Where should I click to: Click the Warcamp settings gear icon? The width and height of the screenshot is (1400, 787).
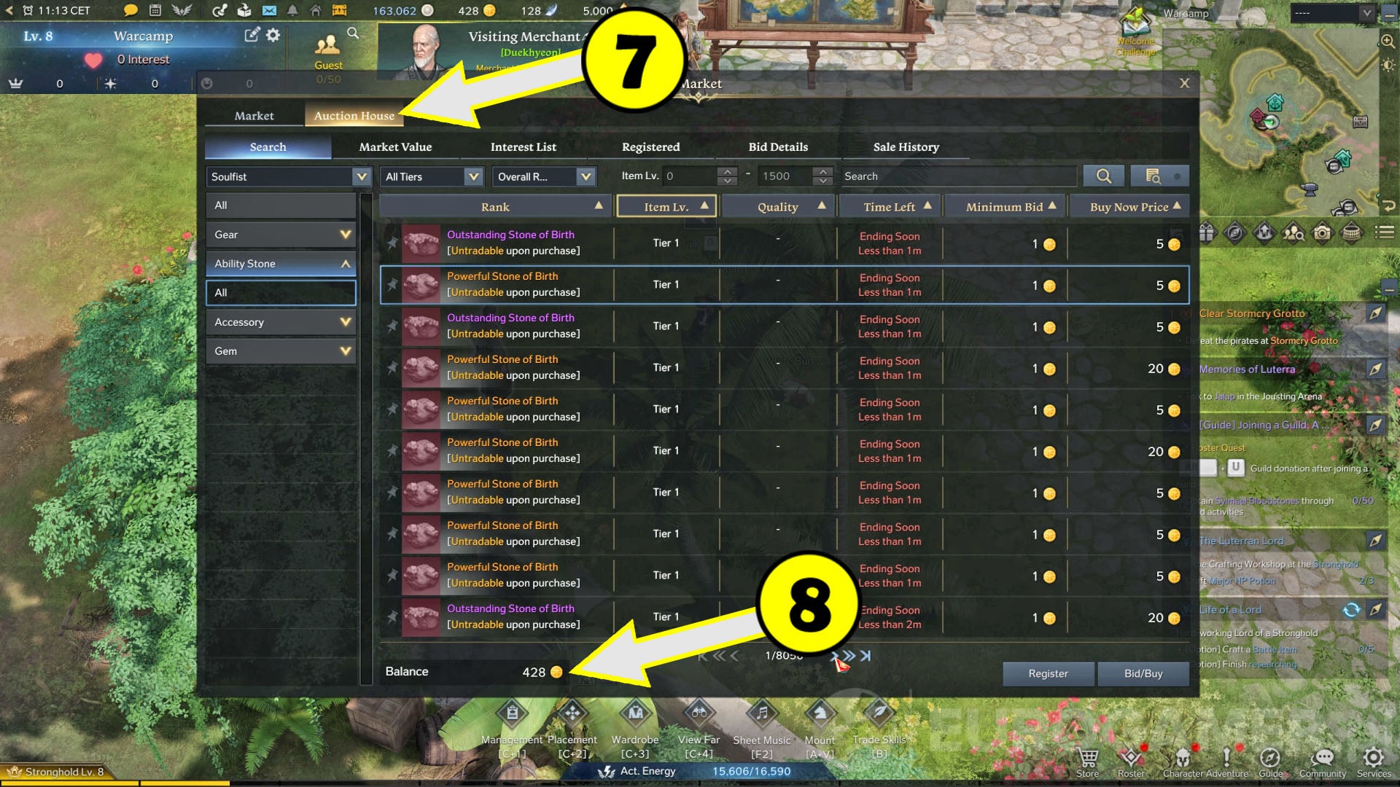tap(273, 35)
